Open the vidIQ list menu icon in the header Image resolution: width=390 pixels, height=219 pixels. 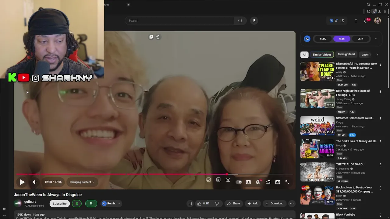click(x=336, y=21)
